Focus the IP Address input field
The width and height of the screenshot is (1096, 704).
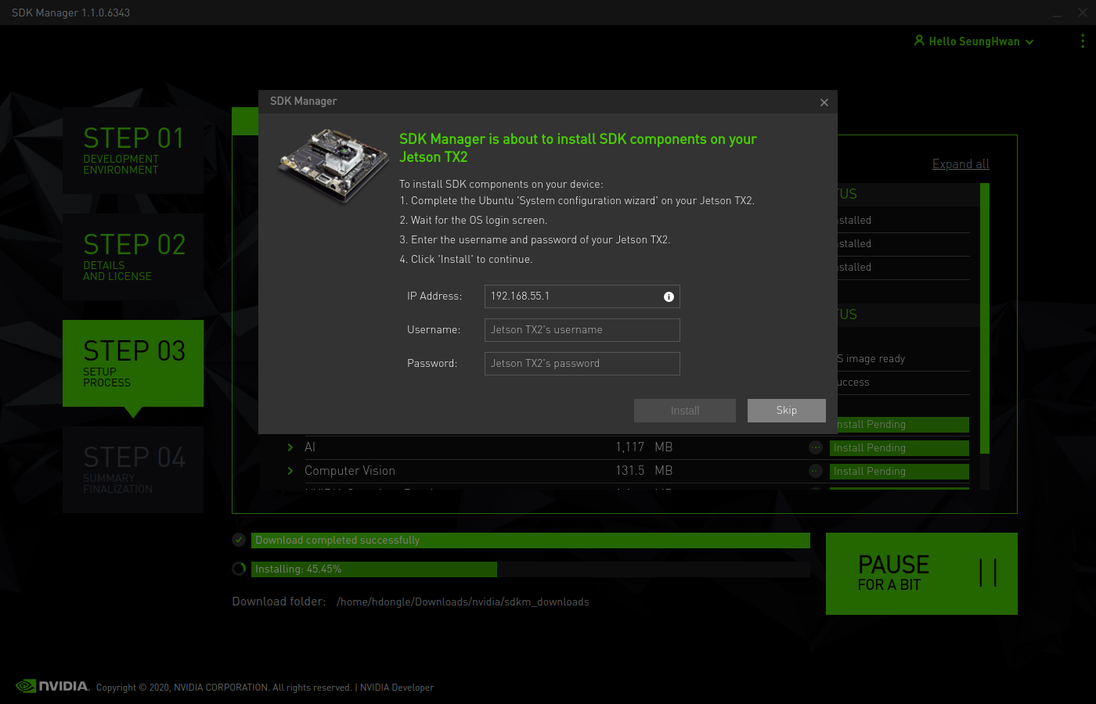pyautogui.click(x=582, y=296)
